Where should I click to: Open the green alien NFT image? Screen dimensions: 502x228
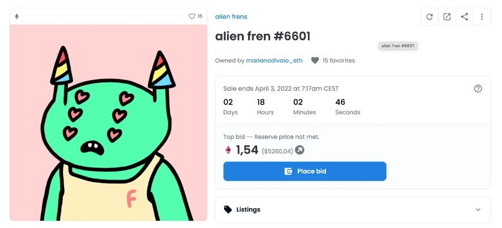point(108,122)
